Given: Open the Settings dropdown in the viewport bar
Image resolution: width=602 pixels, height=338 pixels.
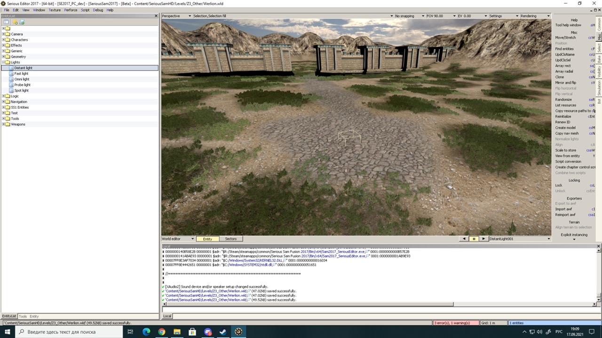Looking at the screenshot, I should [x=503, y=16].
